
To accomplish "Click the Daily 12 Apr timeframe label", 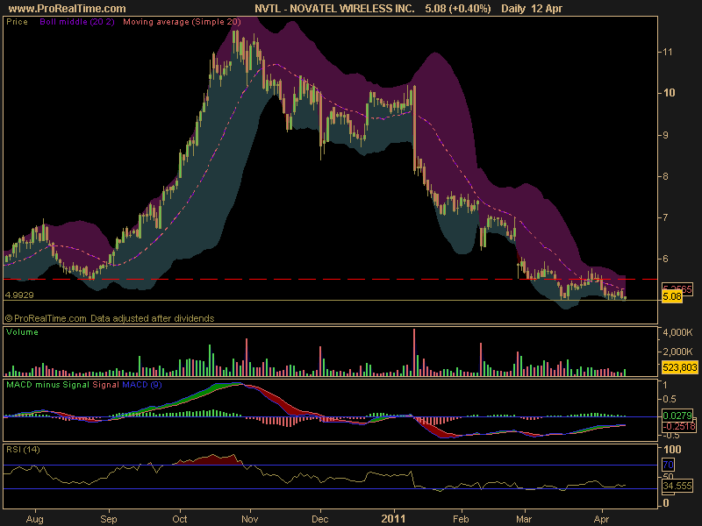I will (x=532, y=9).
